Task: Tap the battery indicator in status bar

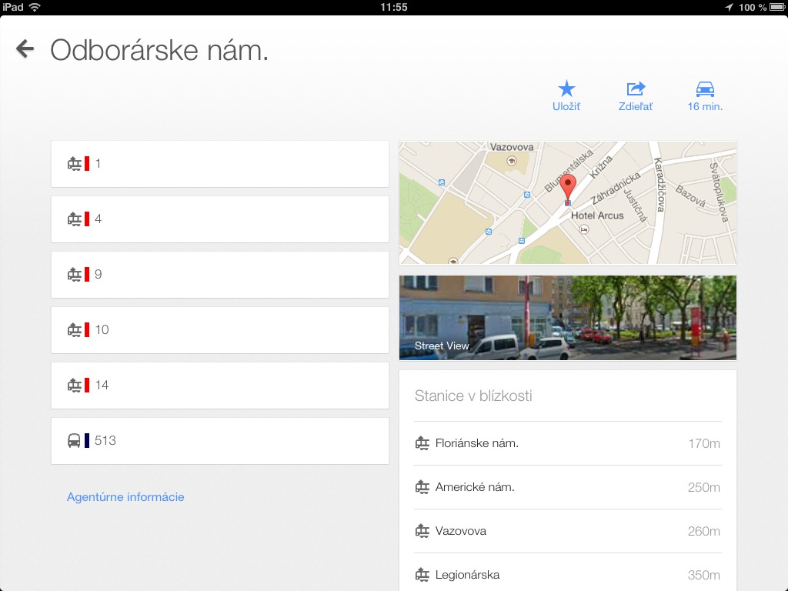Action: [776, 7]
